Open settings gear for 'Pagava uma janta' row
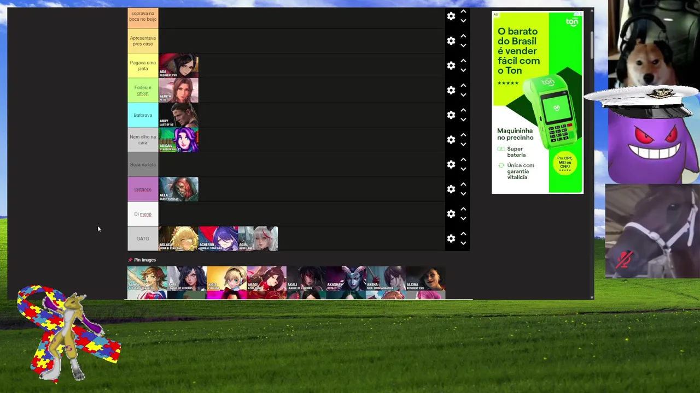 [451, 65]
